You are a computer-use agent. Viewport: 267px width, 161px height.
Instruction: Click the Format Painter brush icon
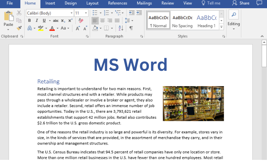tap(19, 28)
